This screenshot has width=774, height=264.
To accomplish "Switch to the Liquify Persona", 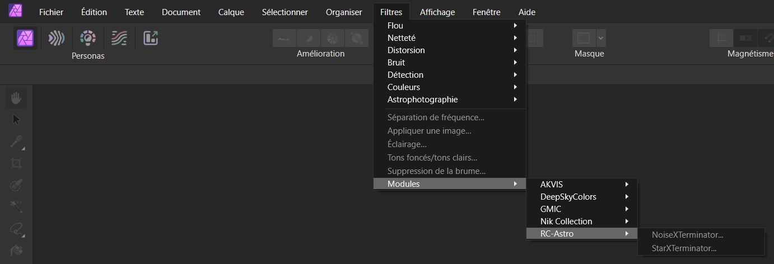I will pyautogui.click(x=56, y=37).
